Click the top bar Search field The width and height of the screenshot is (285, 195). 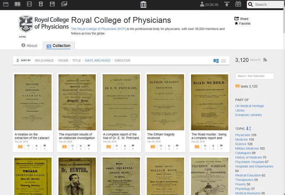(266, 5)
